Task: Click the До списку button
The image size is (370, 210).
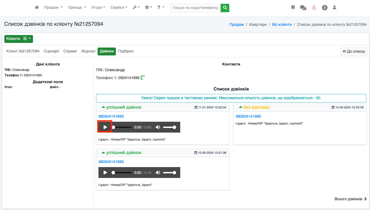Action: 354,51
